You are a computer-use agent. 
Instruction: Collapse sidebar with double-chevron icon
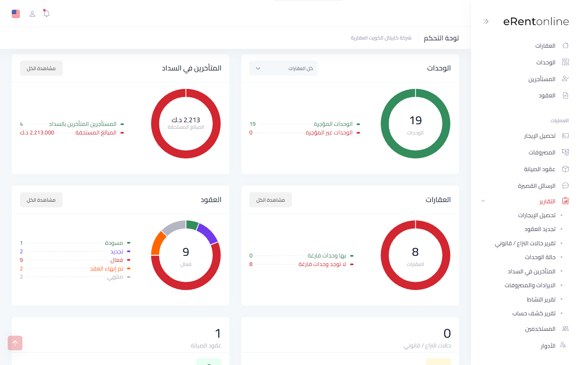coord(486,22)
